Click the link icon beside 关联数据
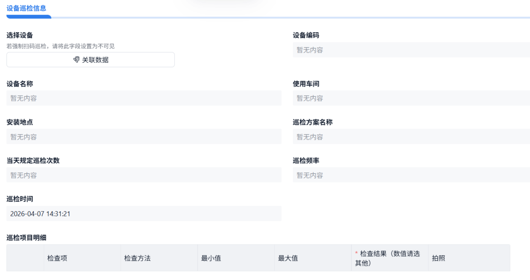The image size is (530, 280). (76, 60)
